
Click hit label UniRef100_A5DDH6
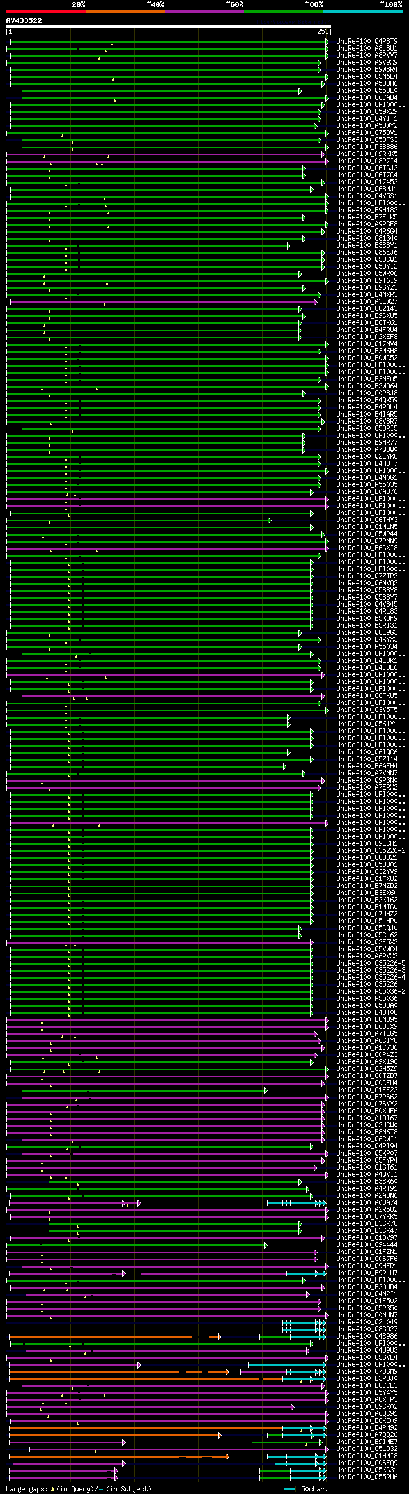pyautogui.click(x=367, y=83)
